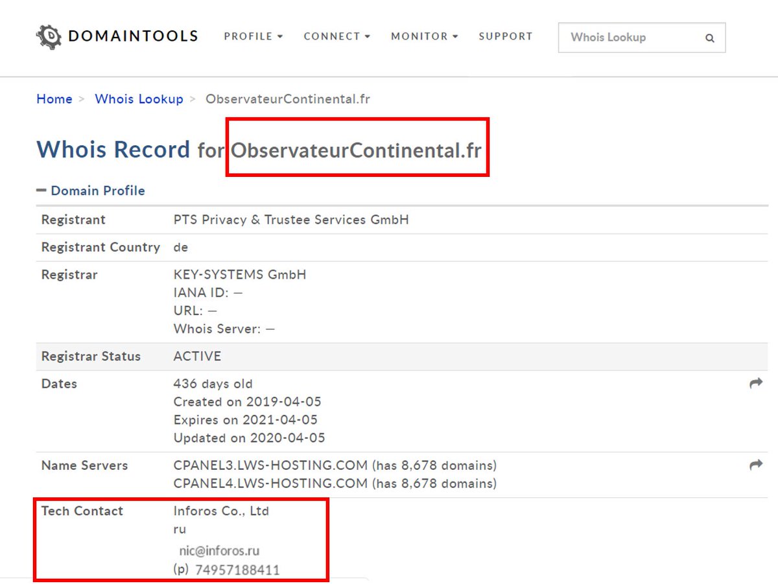Screen dimensions: 778x584
Task: Click the Registrar Status row label
Action: click(x=91, y=356)
